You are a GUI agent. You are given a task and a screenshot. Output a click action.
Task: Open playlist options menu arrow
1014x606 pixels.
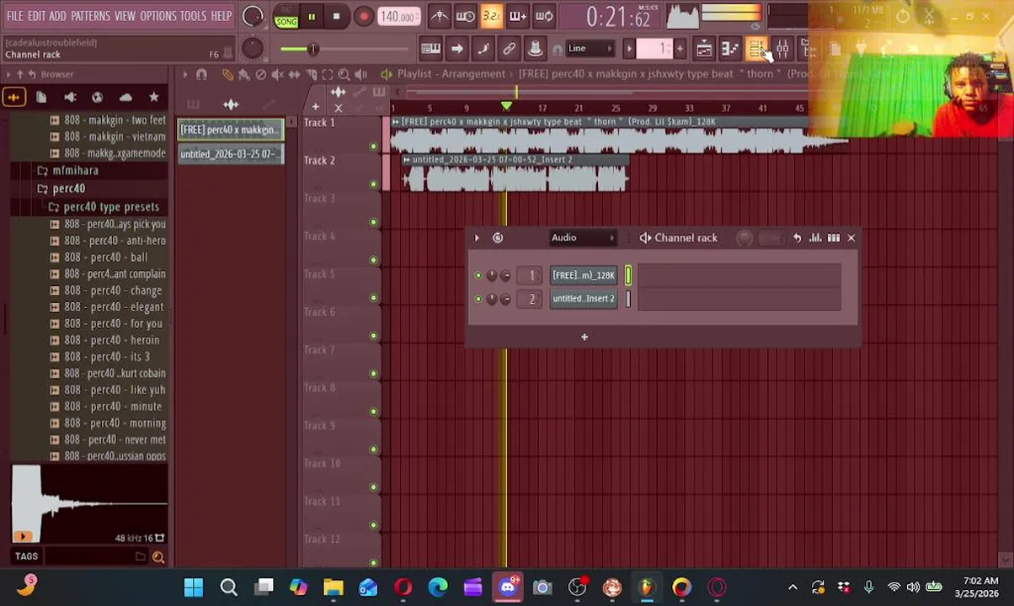(x=184, y=74)
